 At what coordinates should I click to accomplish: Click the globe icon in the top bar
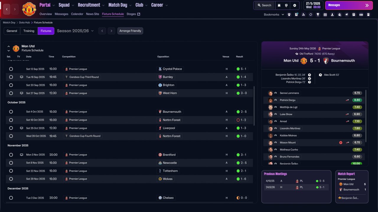286,5
